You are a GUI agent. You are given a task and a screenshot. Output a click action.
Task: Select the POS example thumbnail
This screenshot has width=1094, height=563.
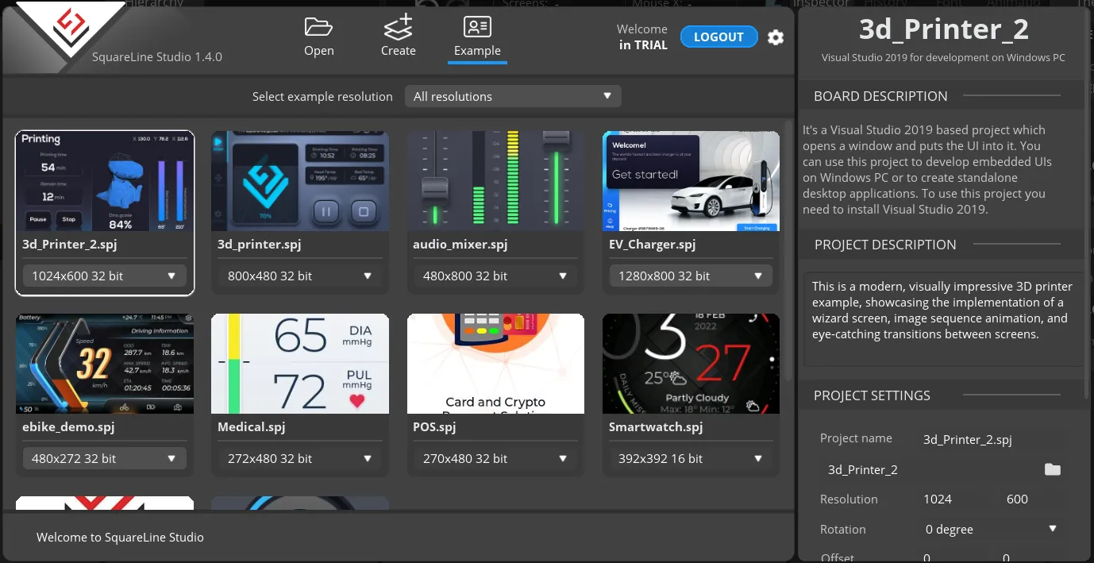point(495,364)
